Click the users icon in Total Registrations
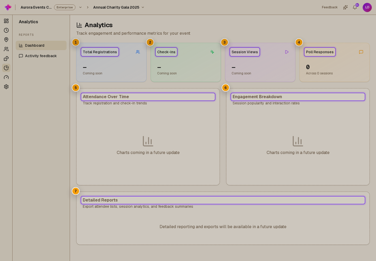376x261 pixels. pyautogui.click(x=138, y=52)
